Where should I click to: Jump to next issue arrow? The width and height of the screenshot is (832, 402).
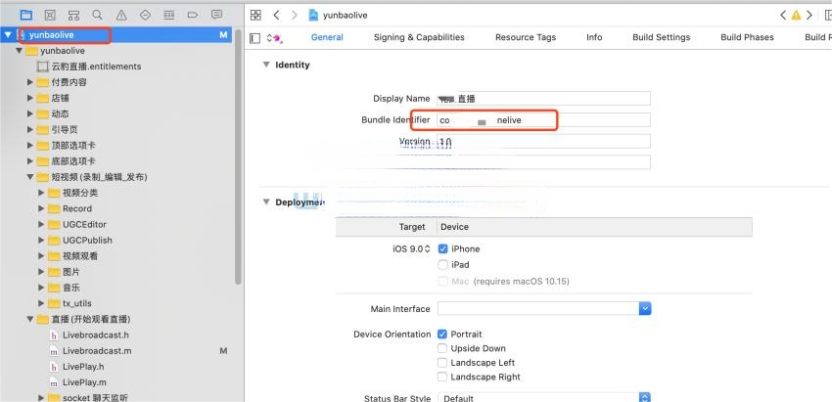pos(809,16)
